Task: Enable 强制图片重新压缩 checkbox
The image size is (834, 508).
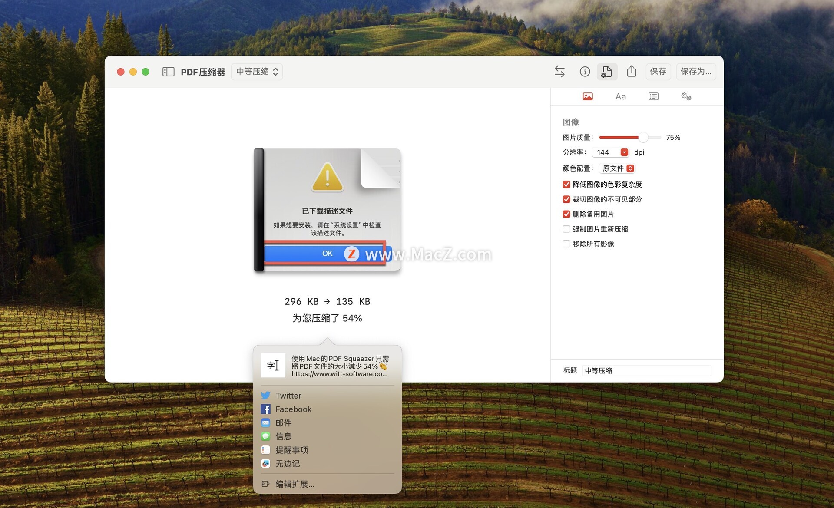Action: coord(566,229)
